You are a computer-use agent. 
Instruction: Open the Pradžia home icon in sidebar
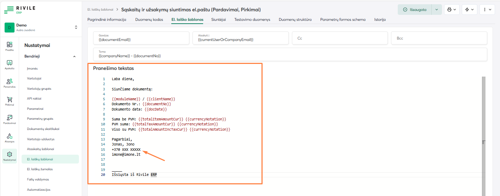[10, 45]
